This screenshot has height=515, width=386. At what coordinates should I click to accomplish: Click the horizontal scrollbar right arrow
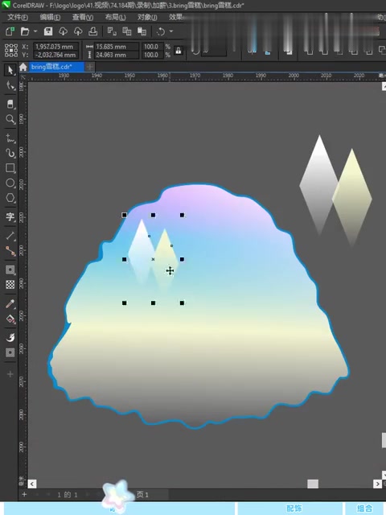pyautogui.click(x=377, y=484)
